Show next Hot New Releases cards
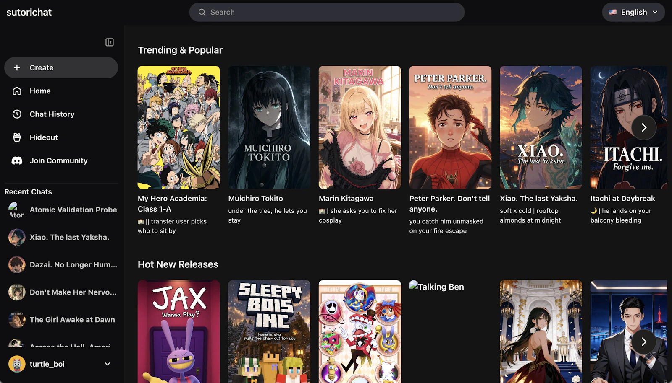 (x=644, y=342)
